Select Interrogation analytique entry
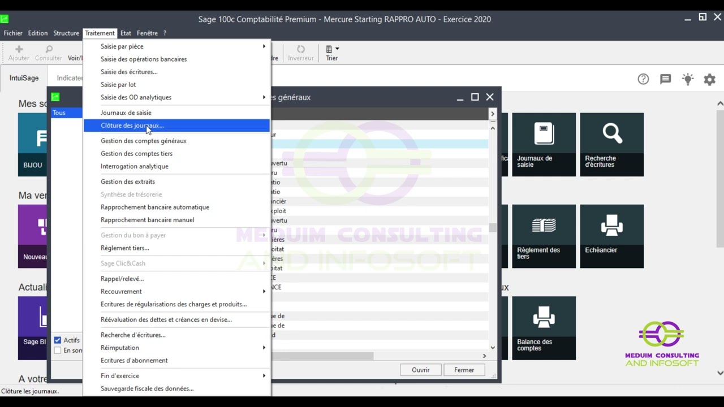 click(x=176, y=166)
